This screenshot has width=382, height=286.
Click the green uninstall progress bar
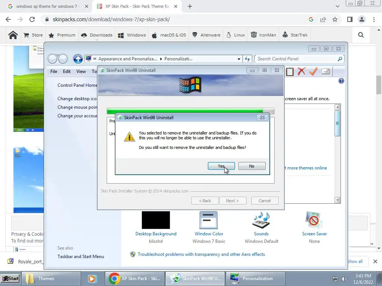pos(190,111)
